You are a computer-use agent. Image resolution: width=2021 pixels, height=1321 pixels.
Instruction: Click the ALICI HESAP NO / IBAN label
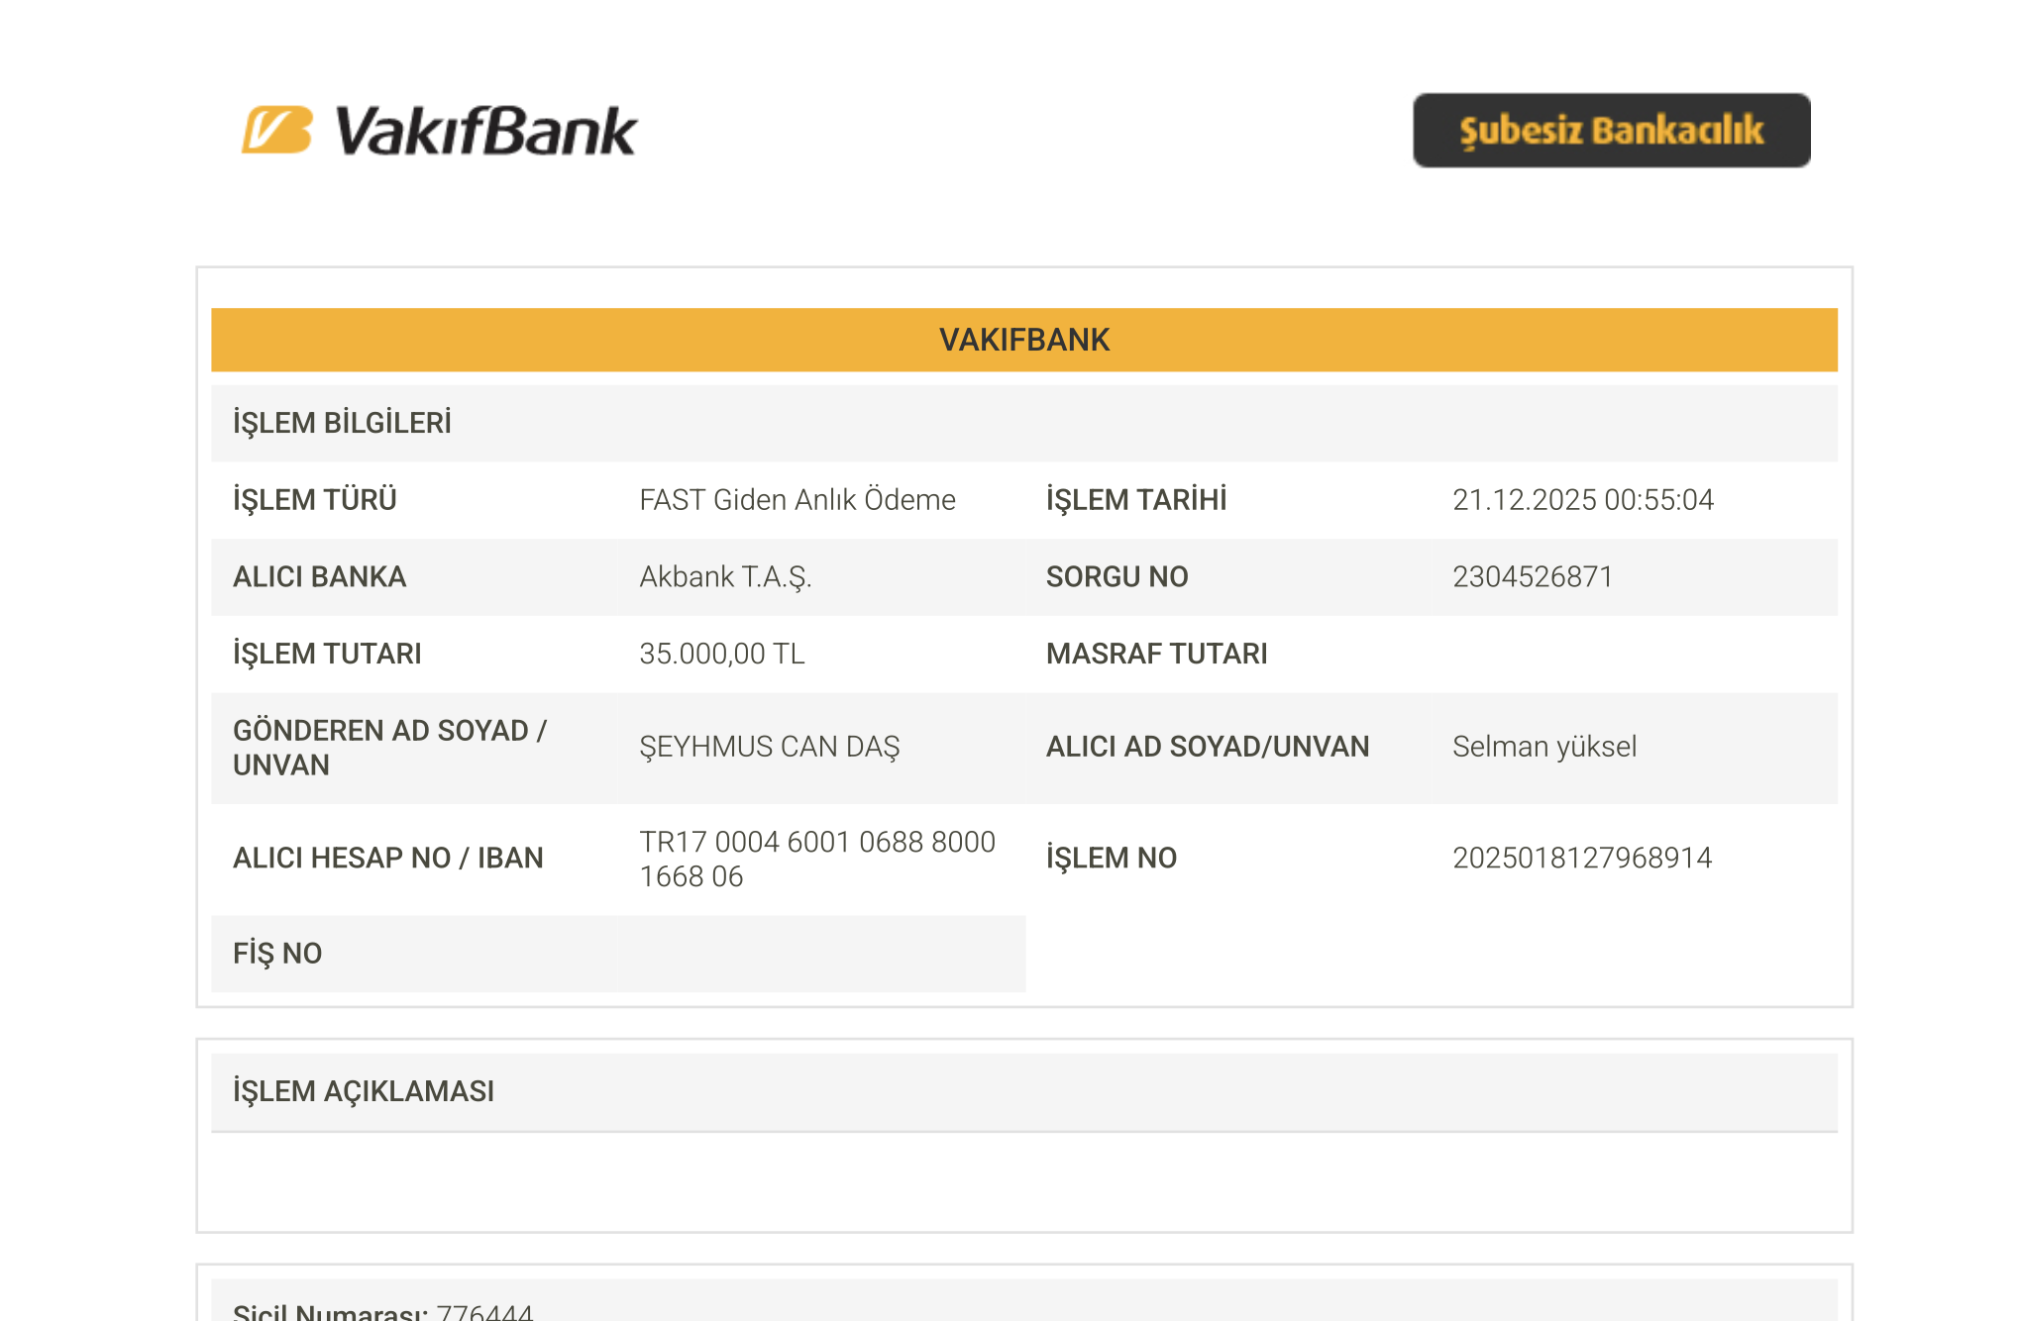click(x=387, y=858)
